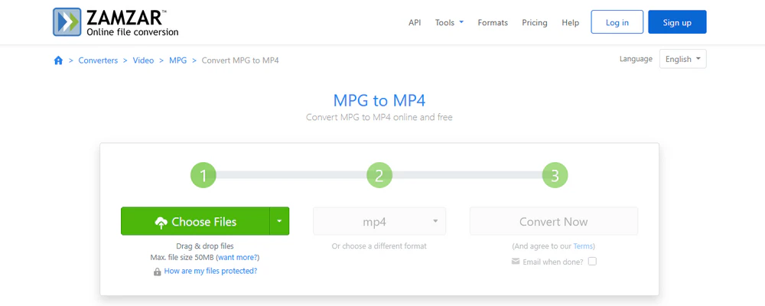Click the Sign up button
The width and height of the screenshot is (765, 306).
(677, 22)
